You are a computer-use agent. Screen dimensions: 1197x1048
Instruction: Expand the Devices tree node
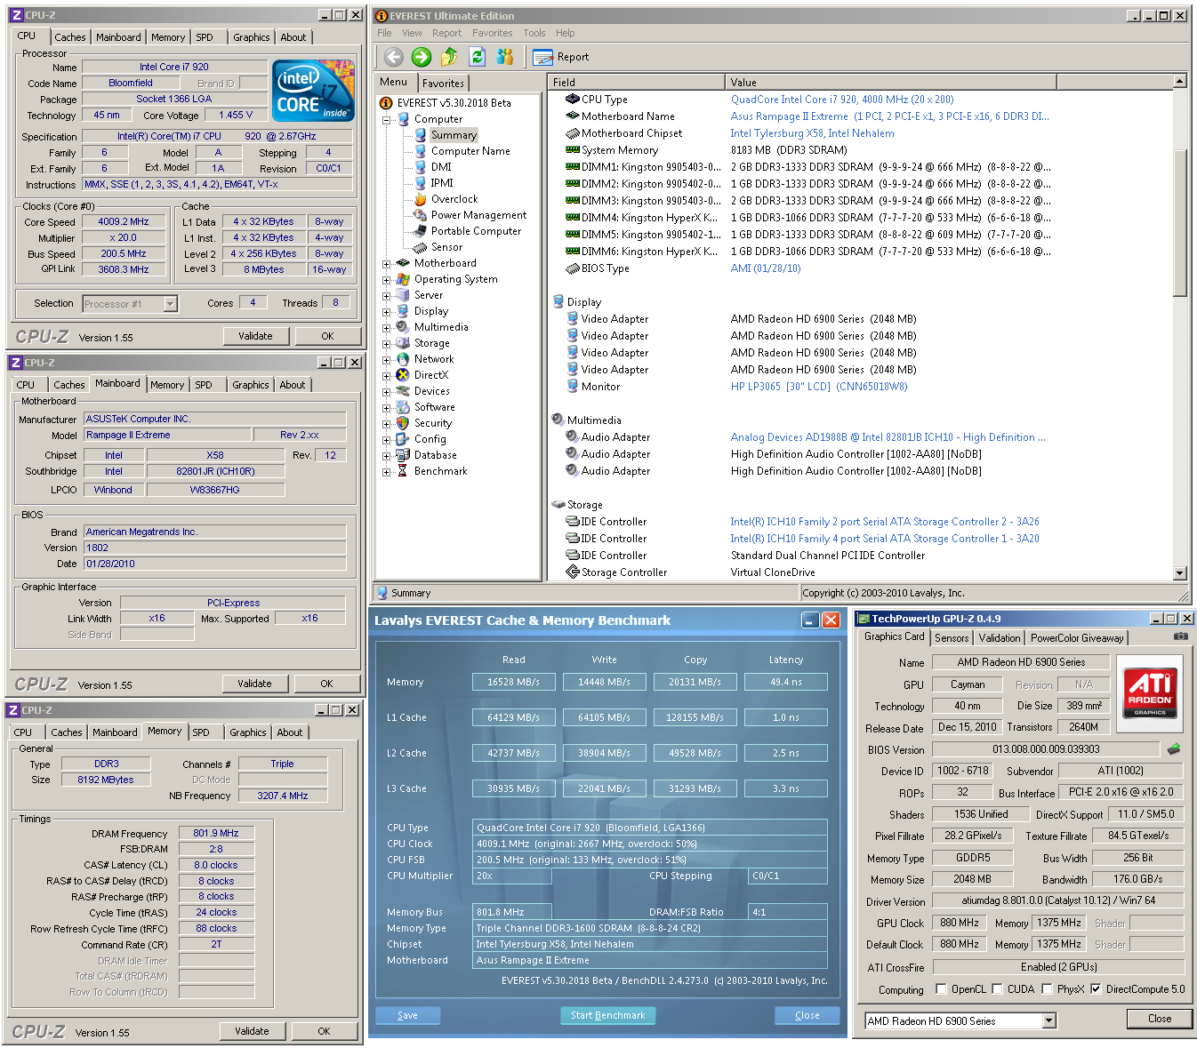387,391
